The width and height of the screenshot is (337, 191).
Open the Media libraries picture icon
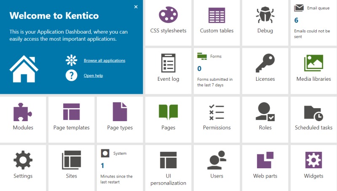click(313, 63)
